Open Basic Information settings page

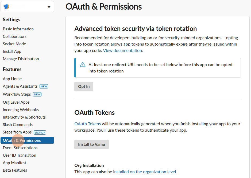tap(18, 29)
